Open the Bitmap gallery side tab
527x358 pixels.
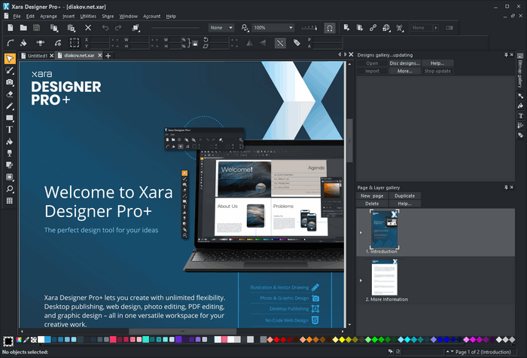pos(520,71)
